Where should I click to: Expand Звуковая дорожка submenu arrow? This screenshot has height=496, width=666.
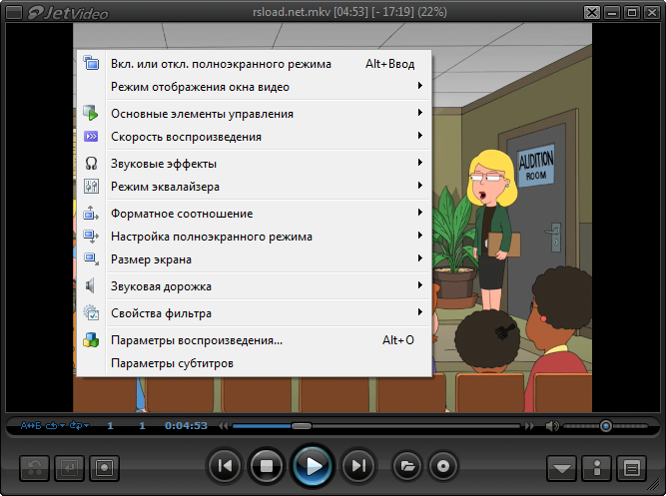point(420,285)
